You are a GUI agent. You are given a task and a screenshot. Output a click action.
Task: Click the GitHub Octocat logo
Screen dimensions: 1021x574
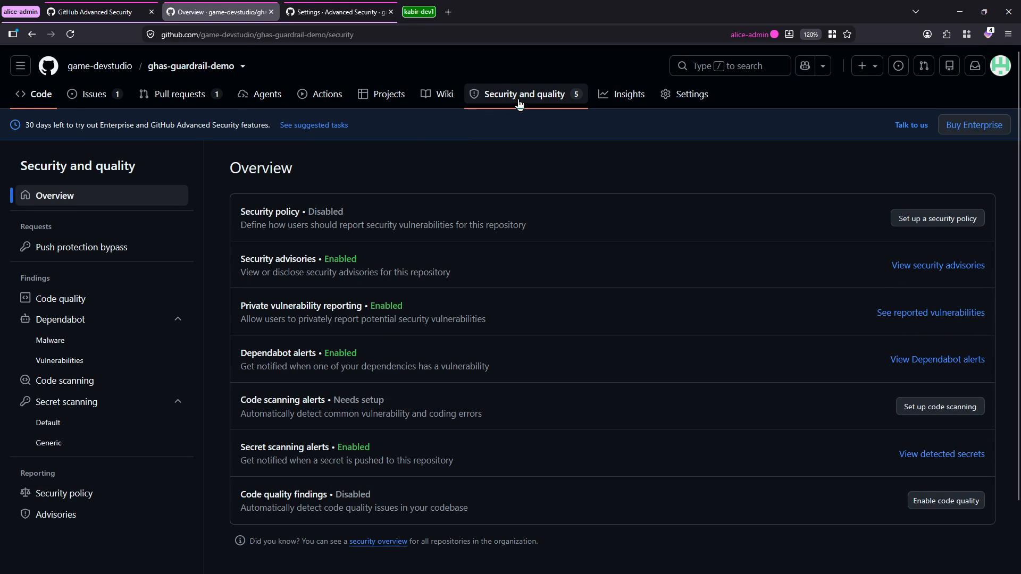point(48,66)
